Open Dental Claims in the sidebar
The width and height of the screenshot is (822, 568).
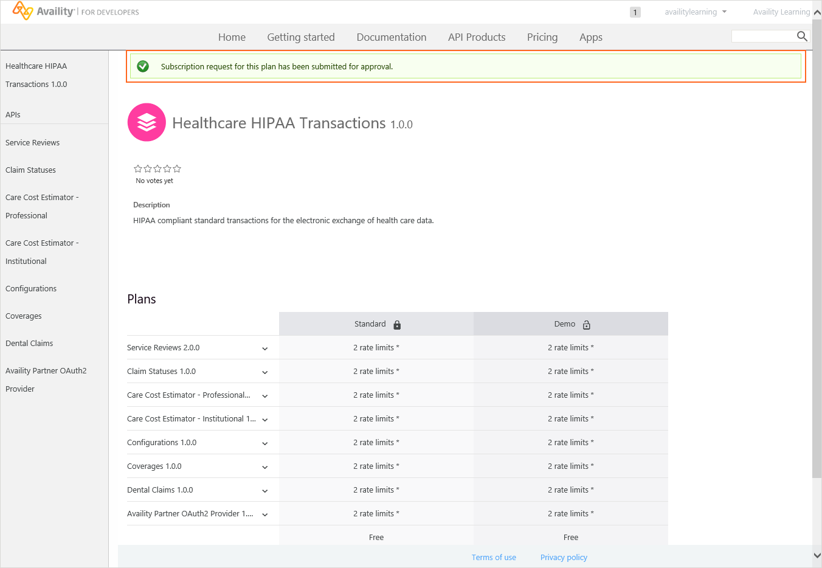(29, 343)
